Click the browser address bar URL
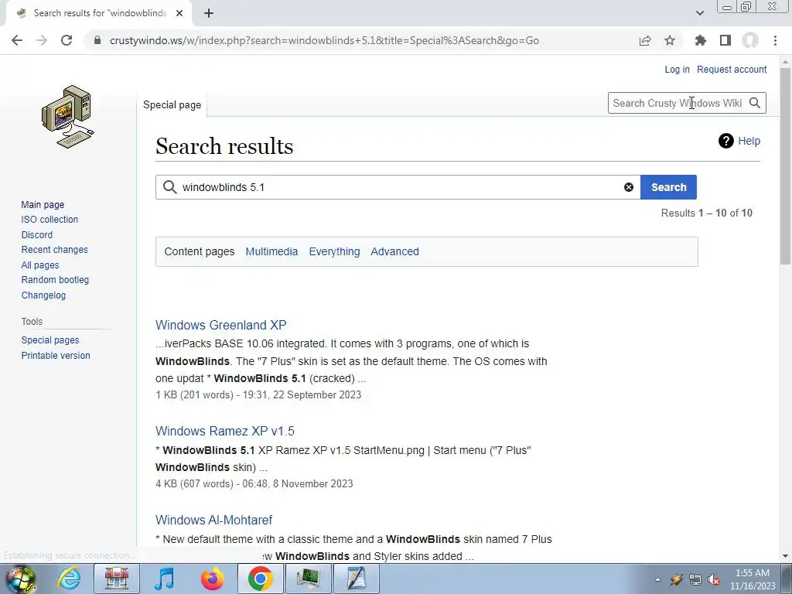792x594 pixels. pos(324,40)
